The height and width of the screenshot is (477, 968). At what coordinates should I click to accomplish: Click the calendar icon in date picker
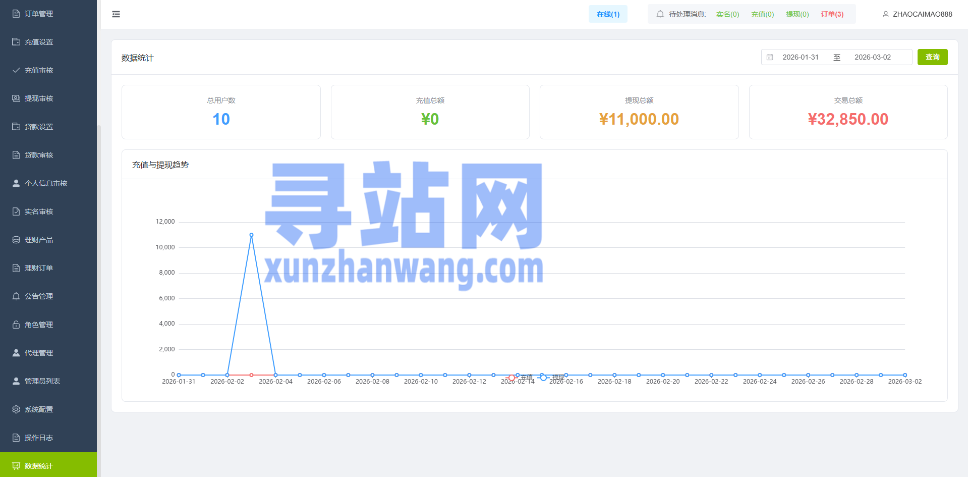point(770,58)
